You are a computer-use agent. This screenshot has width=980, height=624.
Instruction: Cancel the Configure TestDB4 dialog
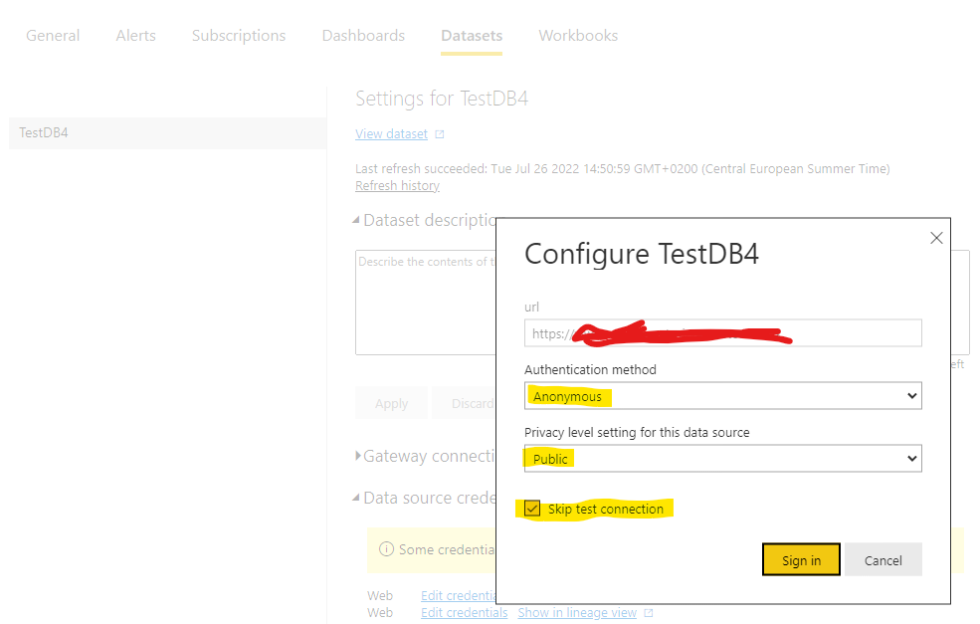tap(882, 560)
